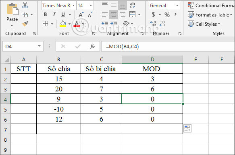Select Middle Align icon

click(114, 5)
